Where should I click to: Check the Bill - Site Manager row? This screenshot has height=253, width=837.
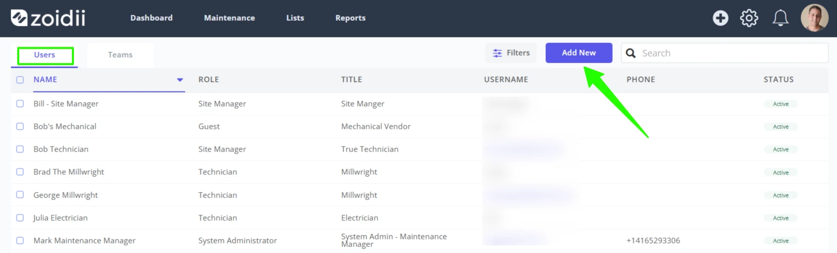pyautogui.click(x=20, y=104)
